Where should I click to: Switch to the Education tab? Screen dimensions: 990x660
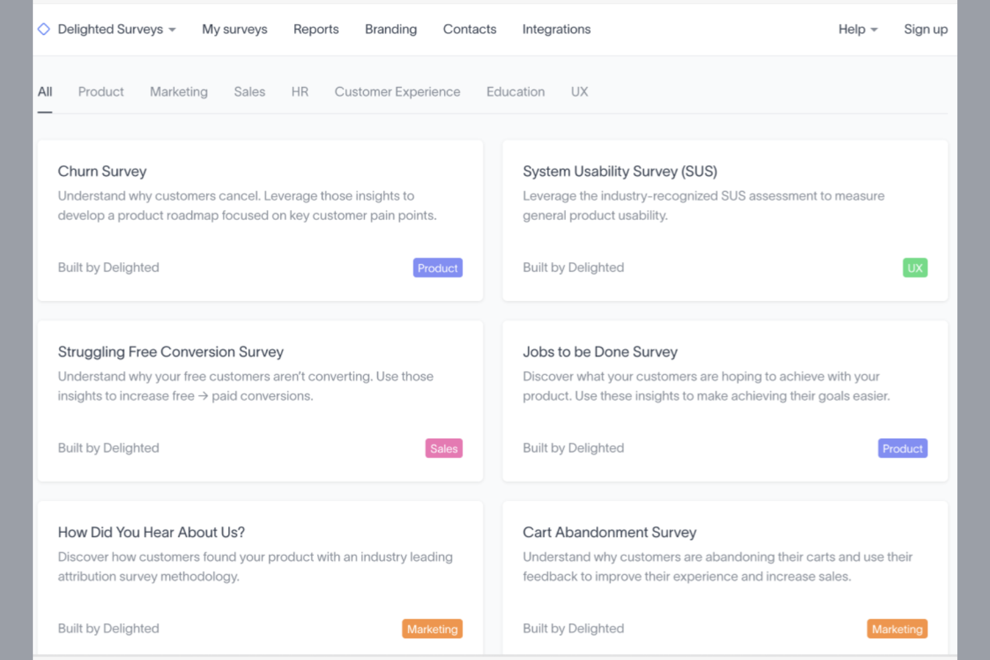point(515,92)
